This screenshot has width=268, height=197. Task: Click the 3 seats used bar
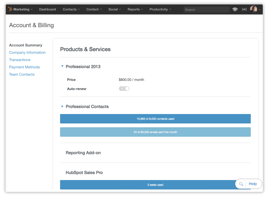click(x=155, y=185)
